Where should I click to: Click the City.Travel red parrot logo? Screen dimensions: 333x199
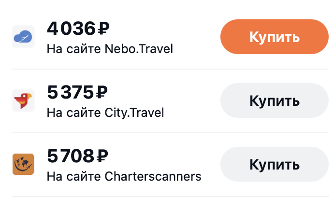click(23, 100)
